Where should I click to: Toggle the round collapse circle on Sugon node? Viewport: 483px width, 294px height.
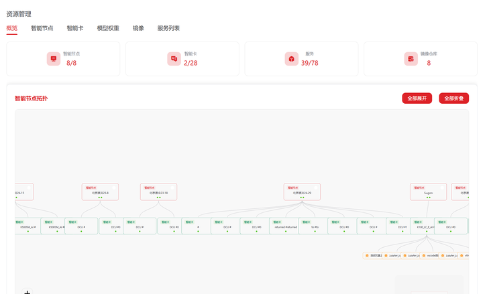[x=442, y=188]
